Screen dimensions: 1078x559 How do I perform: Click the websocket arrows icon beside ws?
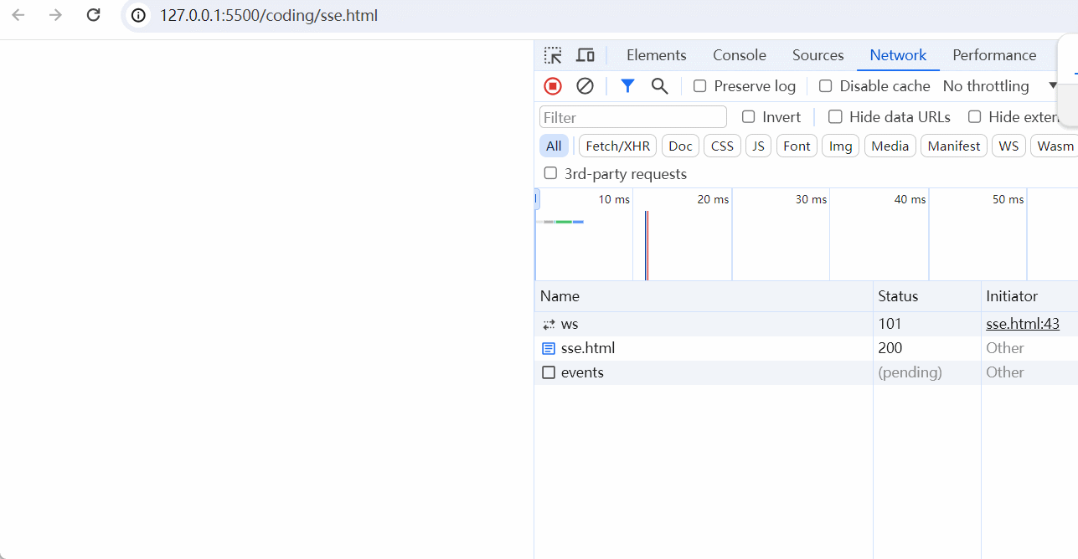coord(549,324)
